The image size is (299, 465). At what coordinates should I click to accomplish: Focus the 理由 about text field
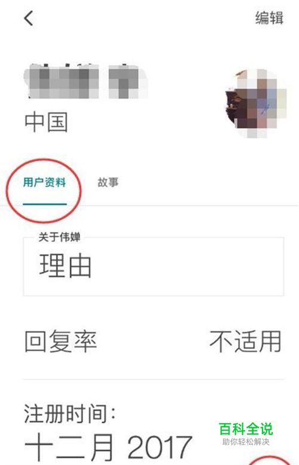point(153,267)
